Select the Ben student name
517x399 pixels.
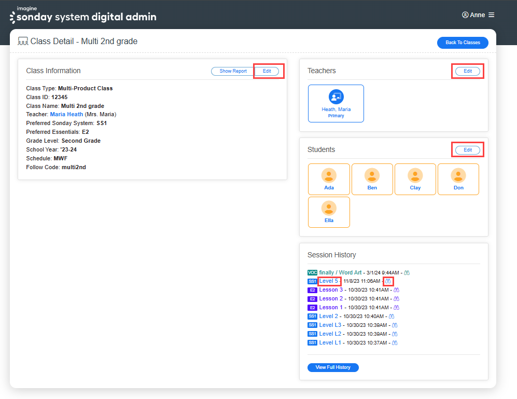(x=372, y=188)
